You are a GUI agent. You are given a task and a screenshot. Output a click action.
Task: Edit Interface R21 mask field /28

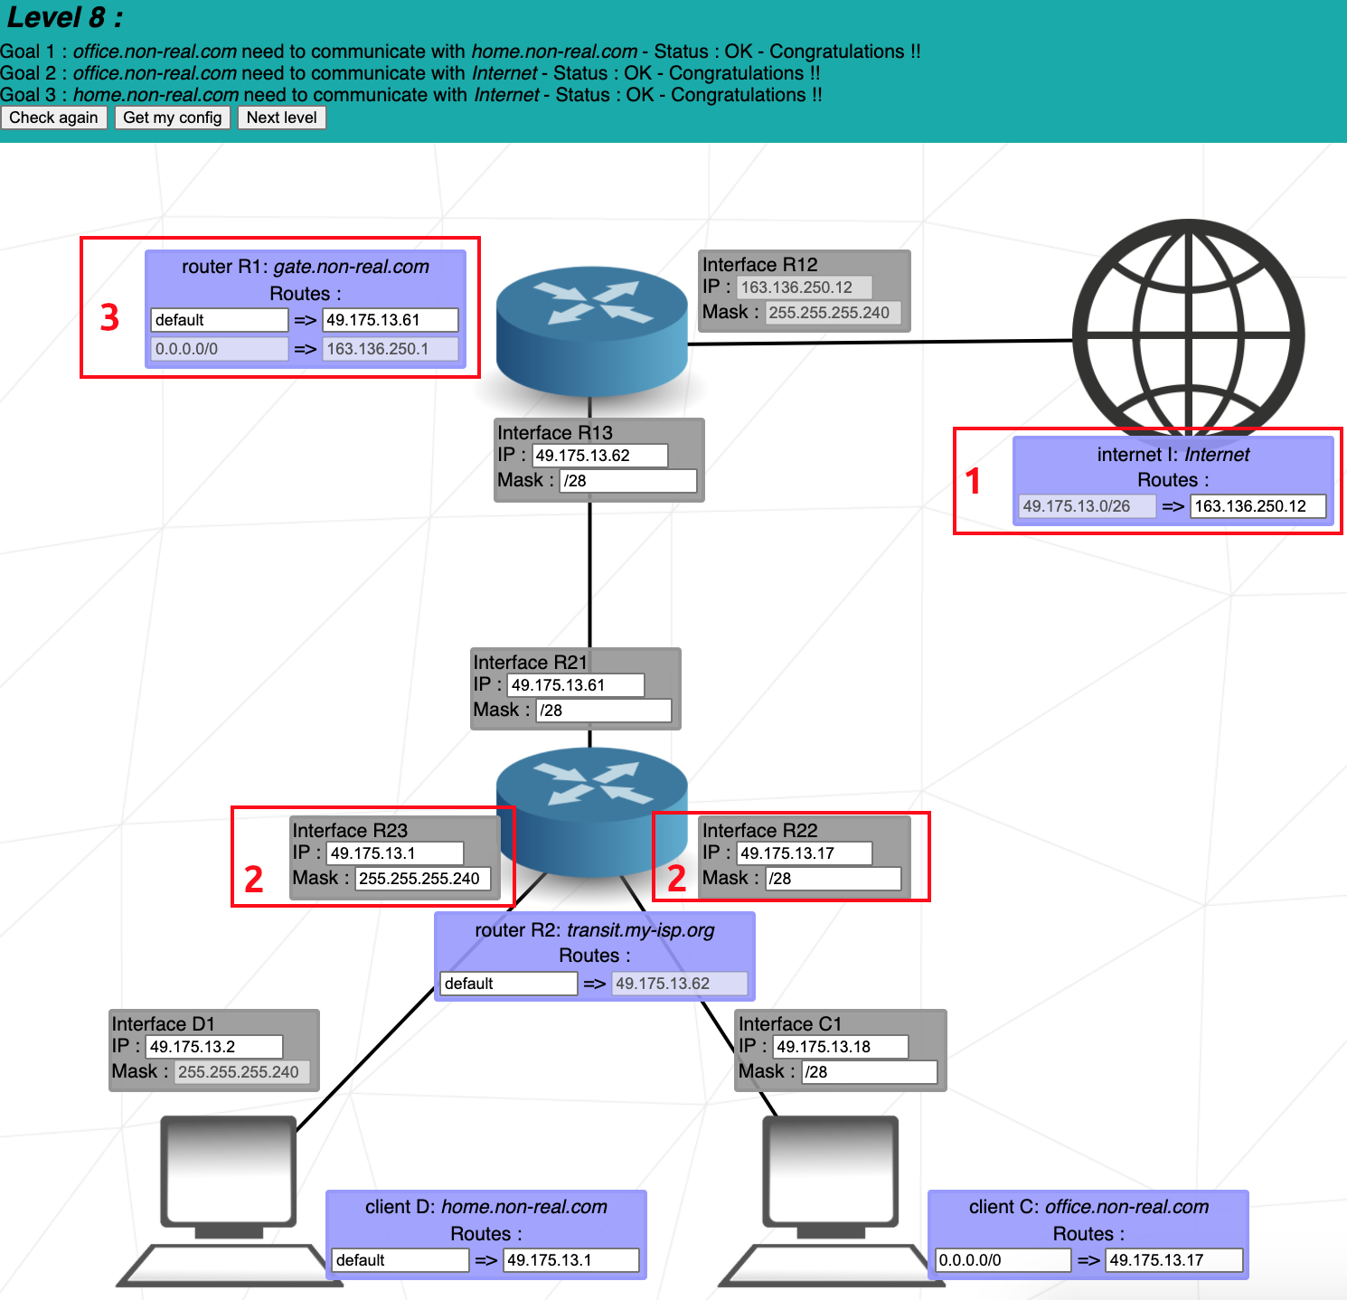(604, 711)
